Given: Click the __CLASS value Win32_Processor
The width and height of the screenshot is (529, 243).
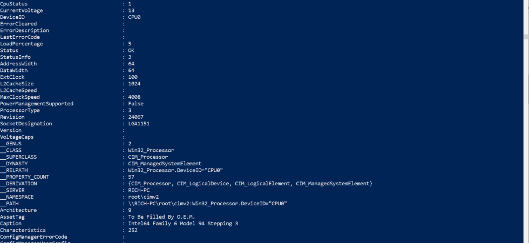Looking at the screenshot, I should [151, 151].
